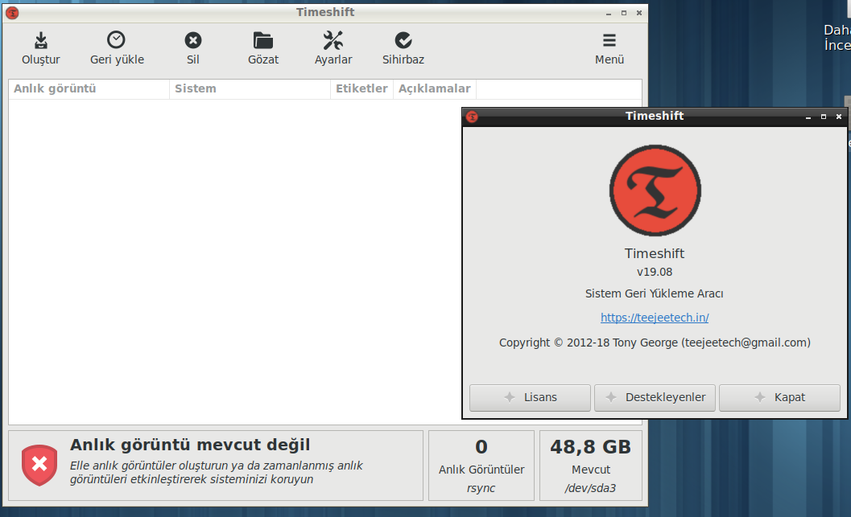851x517 pixels.
Task: Open the https://teejeetech.in/ link
Action: pos(655,318)
